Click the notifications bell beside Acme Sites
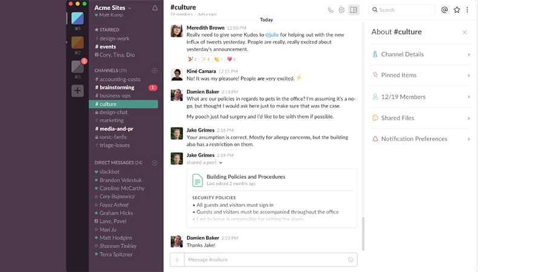Viewport: 544px width, 272px height. (155, 8)
